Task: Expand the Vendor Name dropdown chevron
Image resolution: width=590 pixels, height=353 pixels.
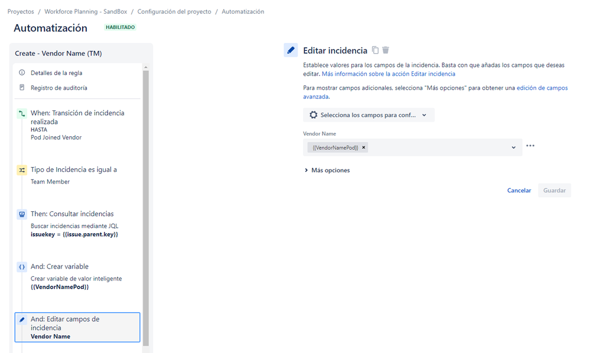Action: pos(513,148)
